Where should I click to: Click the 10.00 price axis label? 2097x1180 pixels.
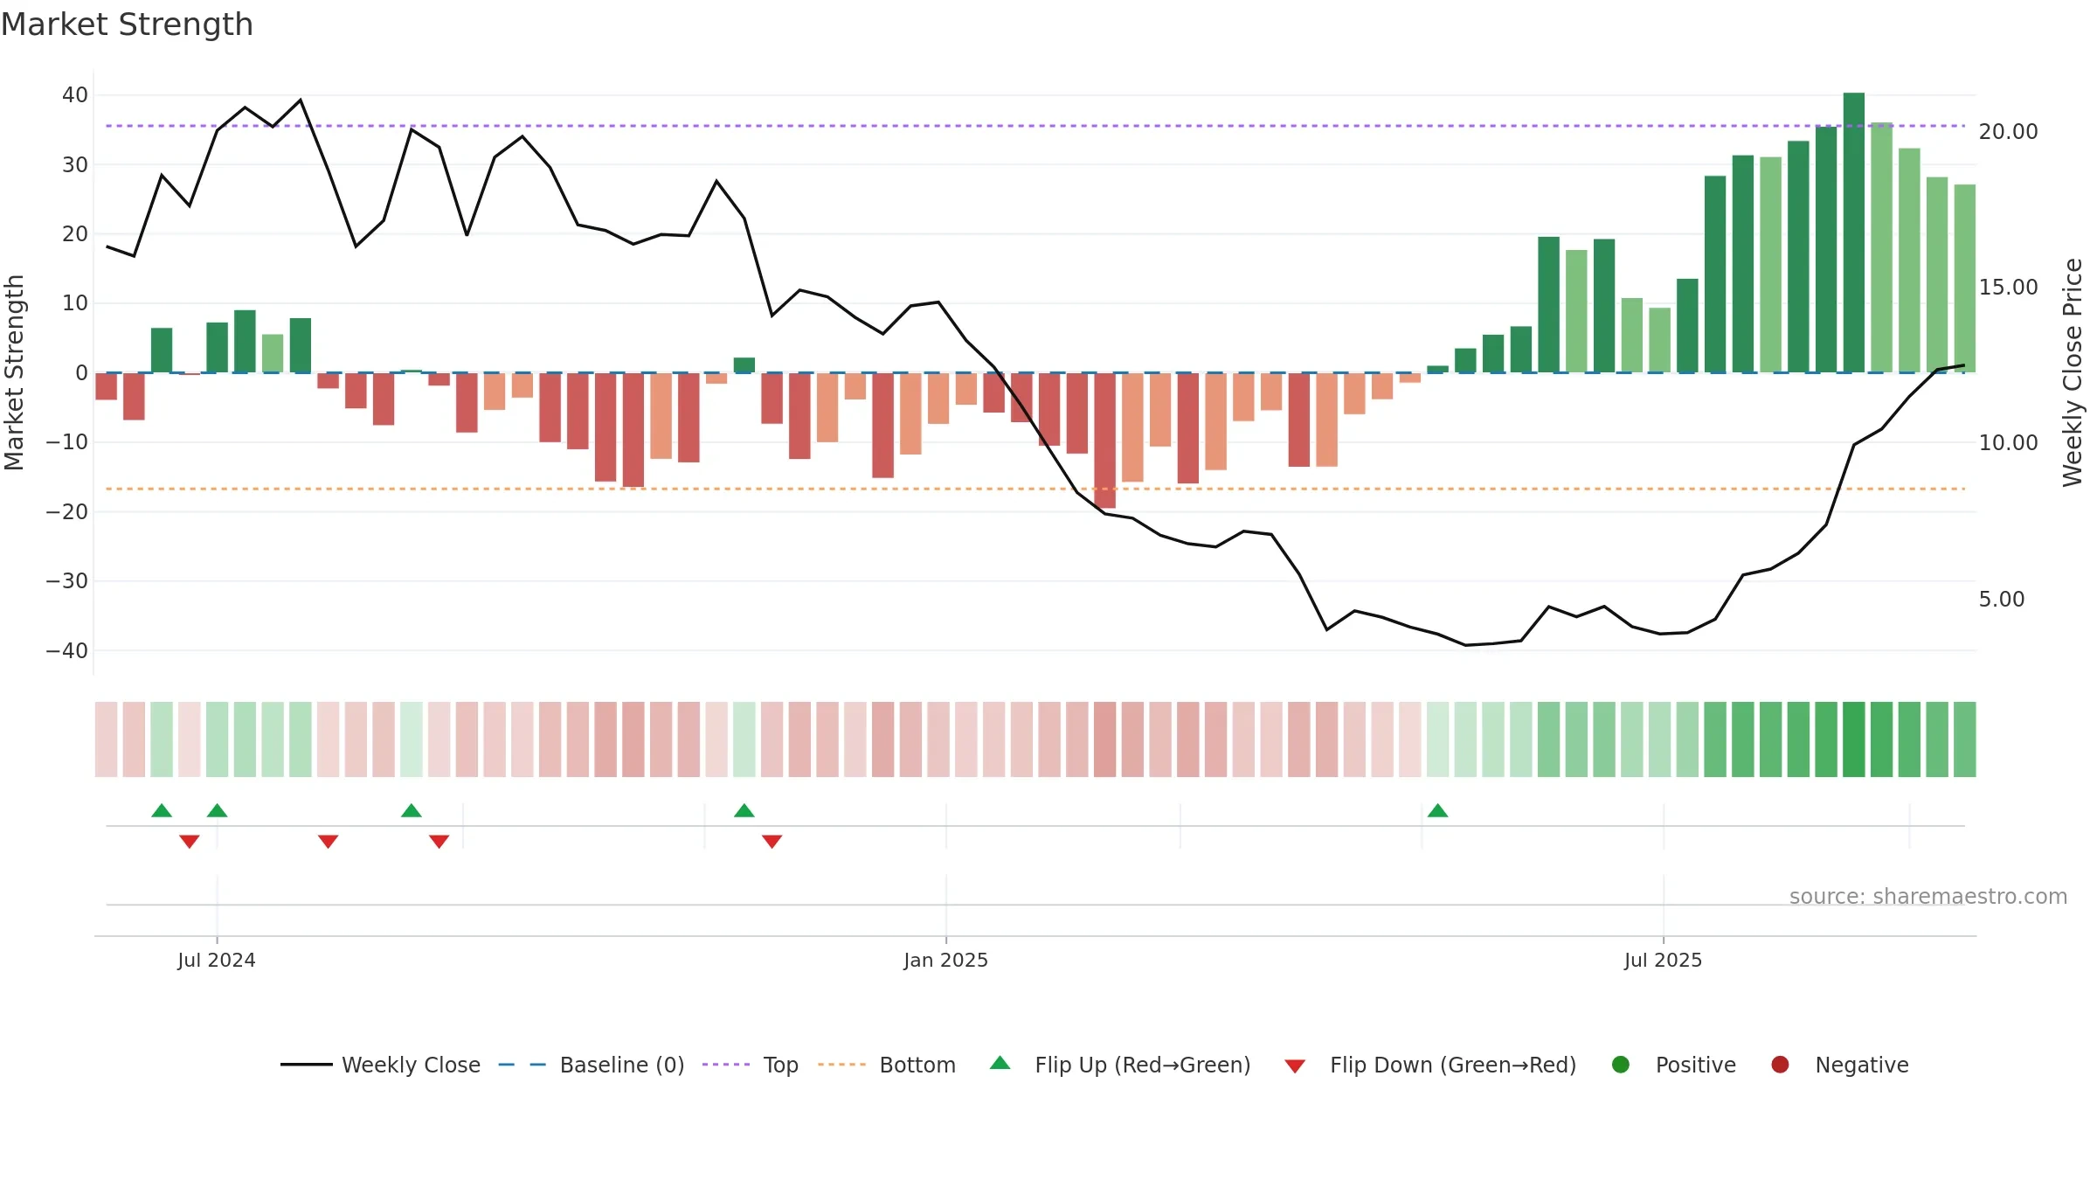coord(2009,443)
